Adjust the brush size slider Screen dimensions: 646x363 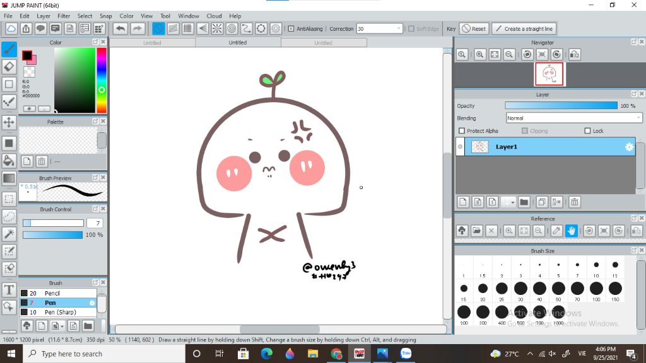click(53, 223)
